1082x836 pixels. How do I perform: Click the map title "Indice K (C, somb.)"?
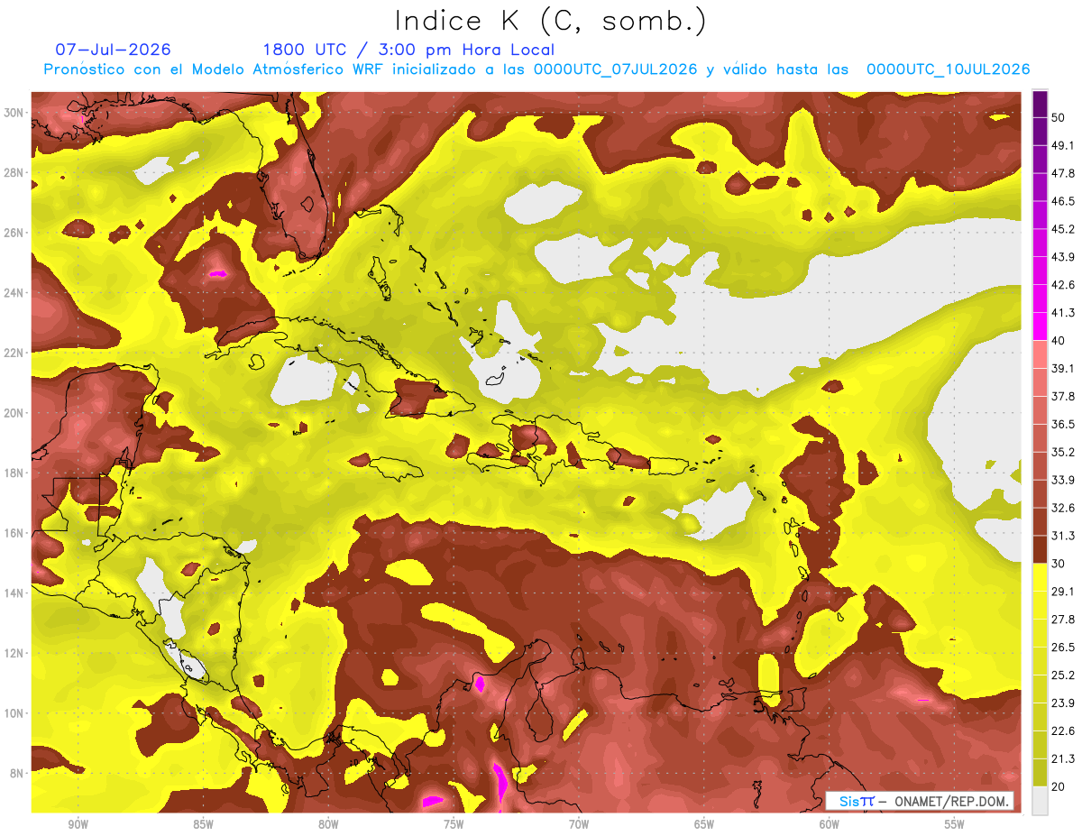[x=550, y=22]
